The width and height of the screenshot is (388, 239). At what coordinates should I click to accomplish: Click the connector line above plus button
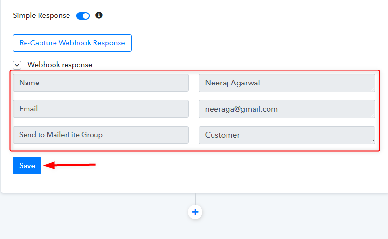pyautogui.click(x=195, y=199)
